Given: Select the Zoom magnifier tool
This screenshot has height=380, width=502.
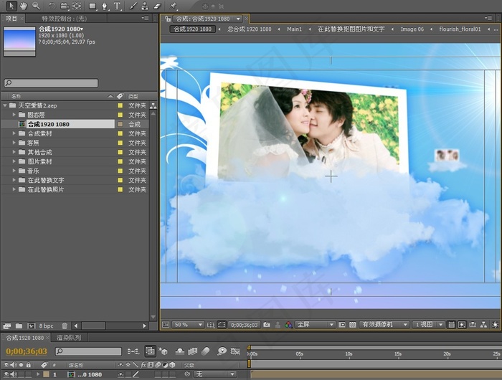Looking at the screenshot, I should coord(37,6).
